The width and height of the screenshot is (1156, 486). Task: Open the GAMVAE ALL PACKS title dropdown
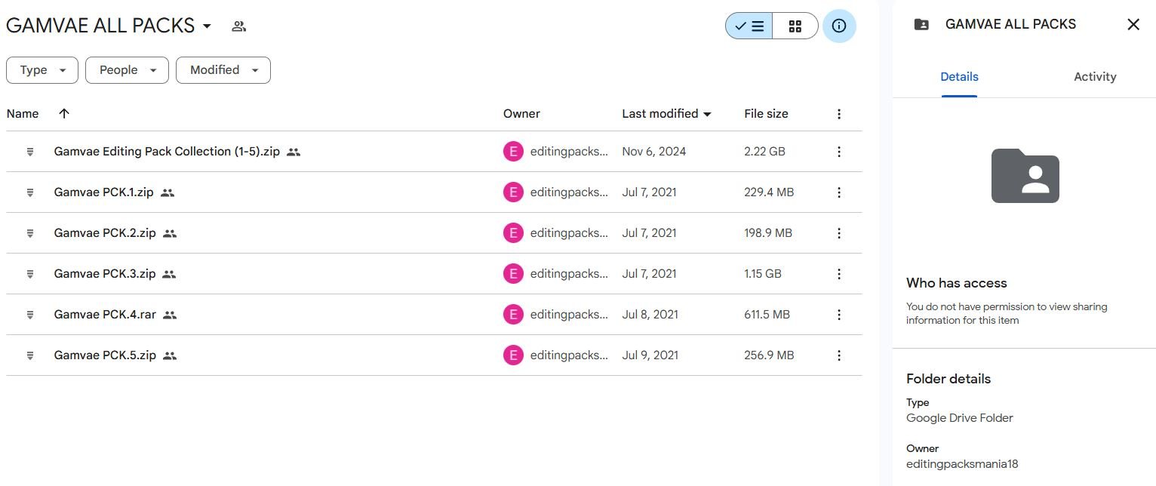(109, 26)
